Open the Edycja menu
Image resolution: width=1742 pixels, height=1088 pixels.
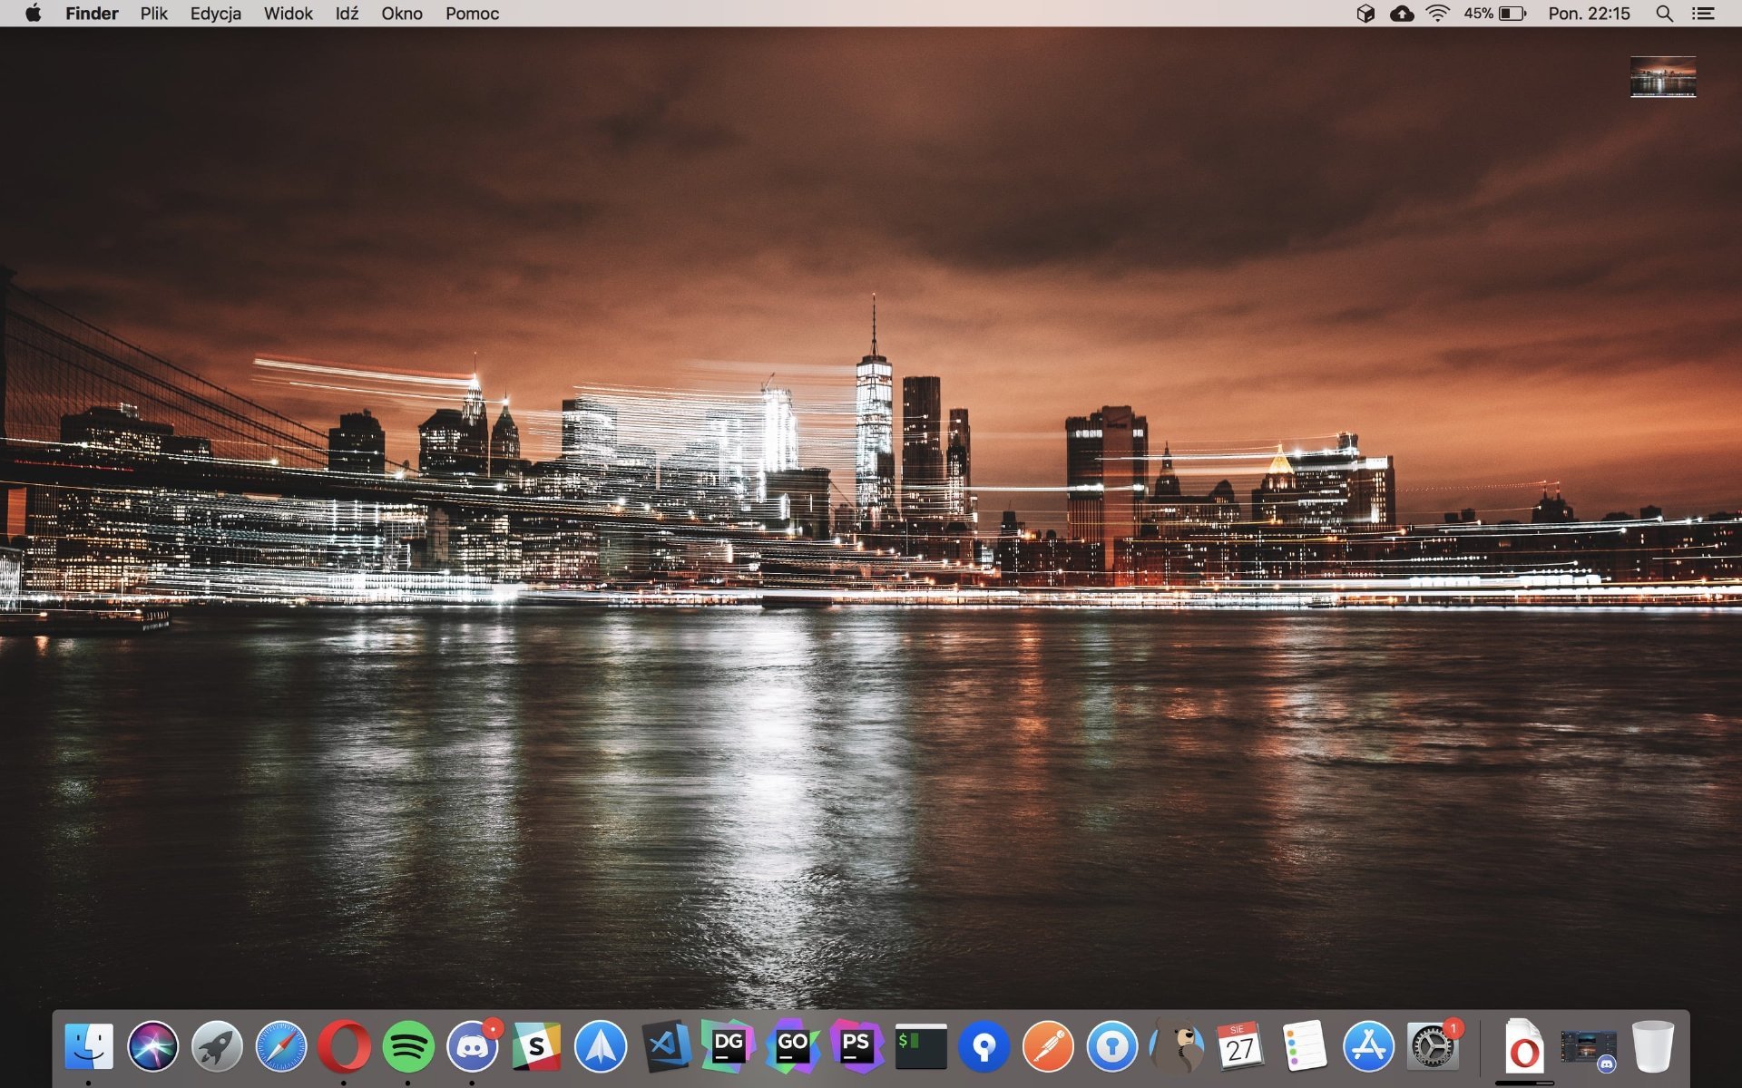[216, 14]
